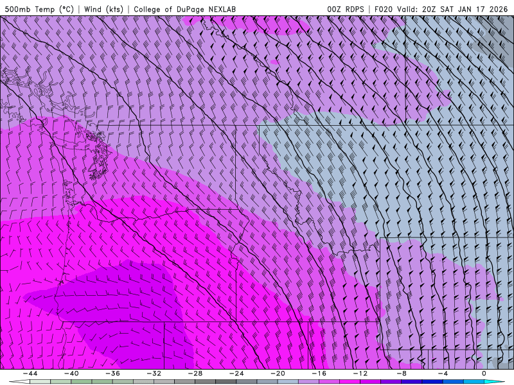Click the '500mb Temp (°C)' title text
The width and height of the screenshot is (514, 385).
click(39, 9)
